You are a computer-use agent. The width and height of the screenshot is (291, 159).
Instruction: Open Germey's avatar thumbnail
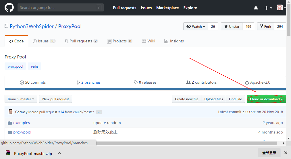click(x=11, y=112)
